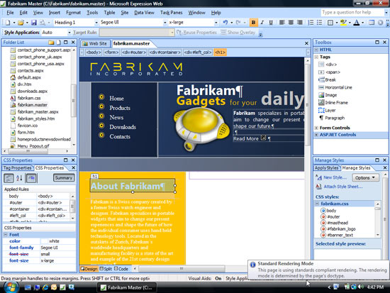Open a file using the folder icon
Viewport: 390px width, 293px height.
click(21, 23)
